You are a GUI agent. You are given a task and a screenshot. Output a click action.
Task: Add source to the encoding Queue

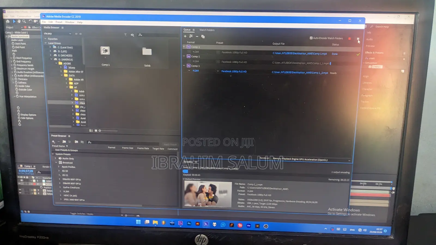pos(185,36)
